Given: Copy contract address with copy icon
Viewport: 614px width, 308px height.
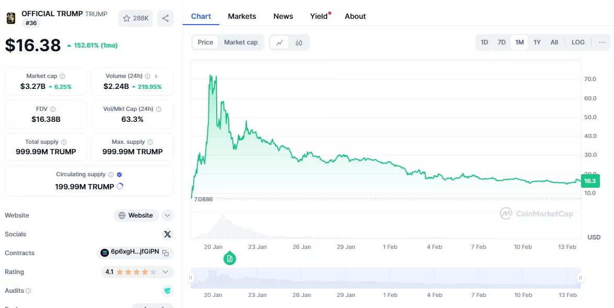Looking at the screenshot, I should pyautogui.click(x=165, y=253).
